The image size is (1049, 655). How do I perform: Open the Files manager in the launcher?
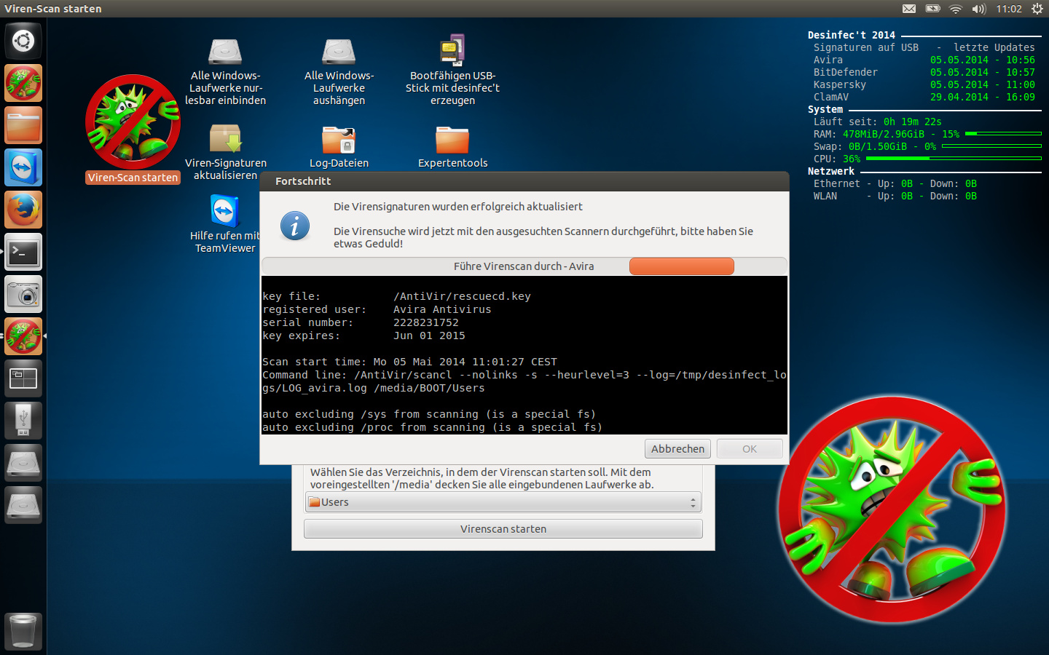[x=23, y=125]
